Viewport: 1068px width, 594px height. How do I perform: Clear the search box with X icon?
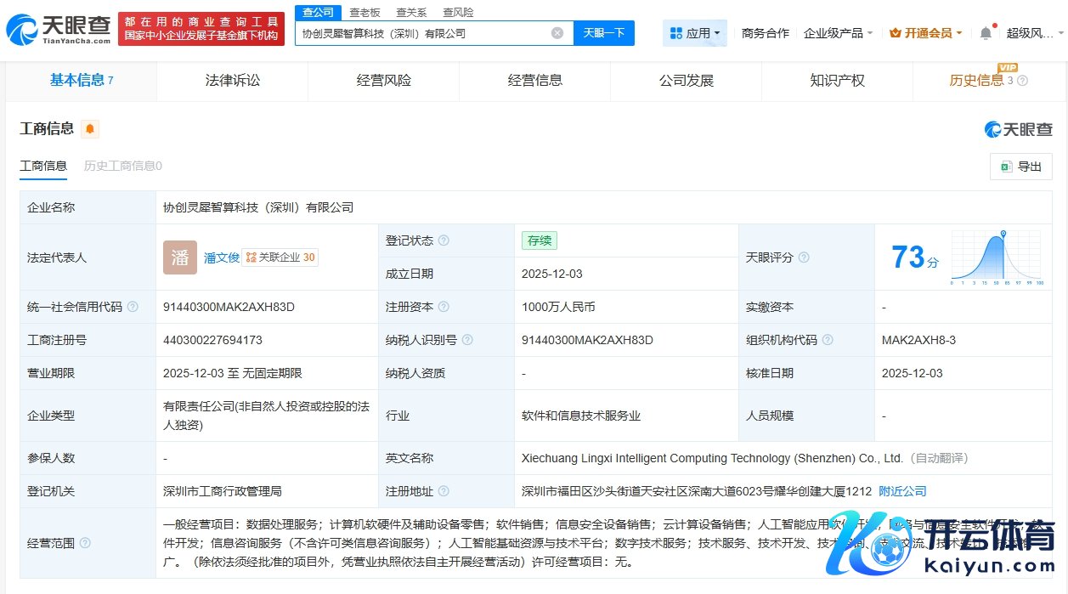557,33
